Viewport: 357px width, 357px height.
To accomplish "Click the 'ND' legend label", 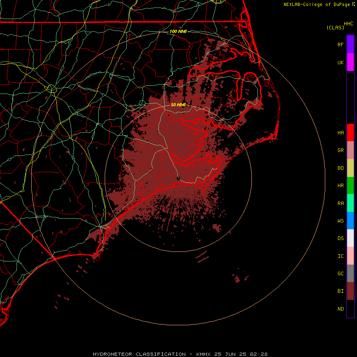I will point(341,309).
